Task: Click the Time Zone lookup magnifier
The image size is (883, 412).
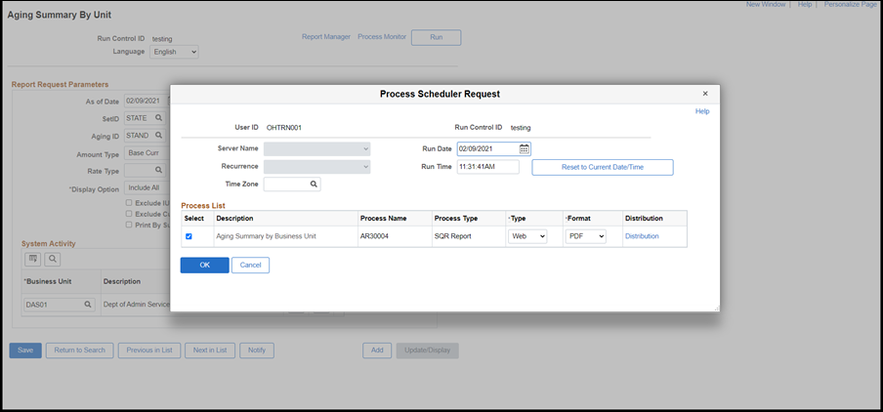Action: pyautogui.click(x=314, y=184)
